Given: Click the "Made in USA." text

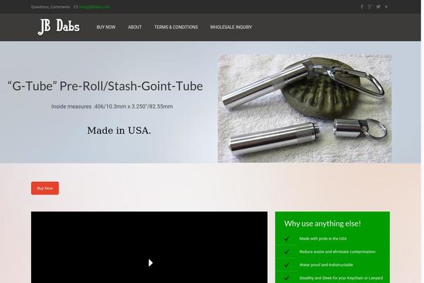Looking at the screenshot, I should [x=119, y=130].
